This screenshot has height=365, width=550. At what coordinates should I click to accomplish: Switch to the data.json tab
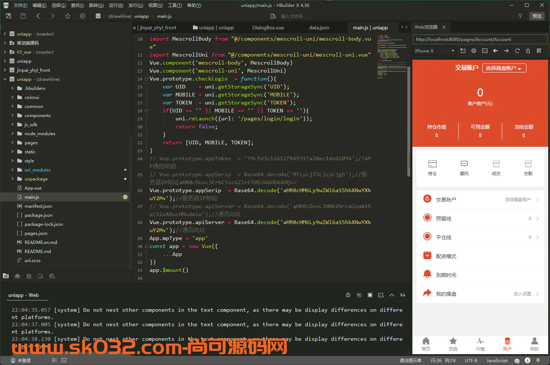tap(319, 28)
